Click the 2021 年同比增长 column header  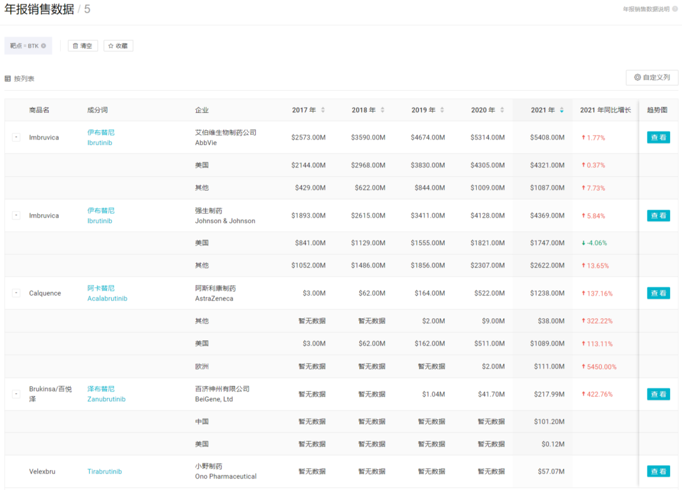[606, 110]
